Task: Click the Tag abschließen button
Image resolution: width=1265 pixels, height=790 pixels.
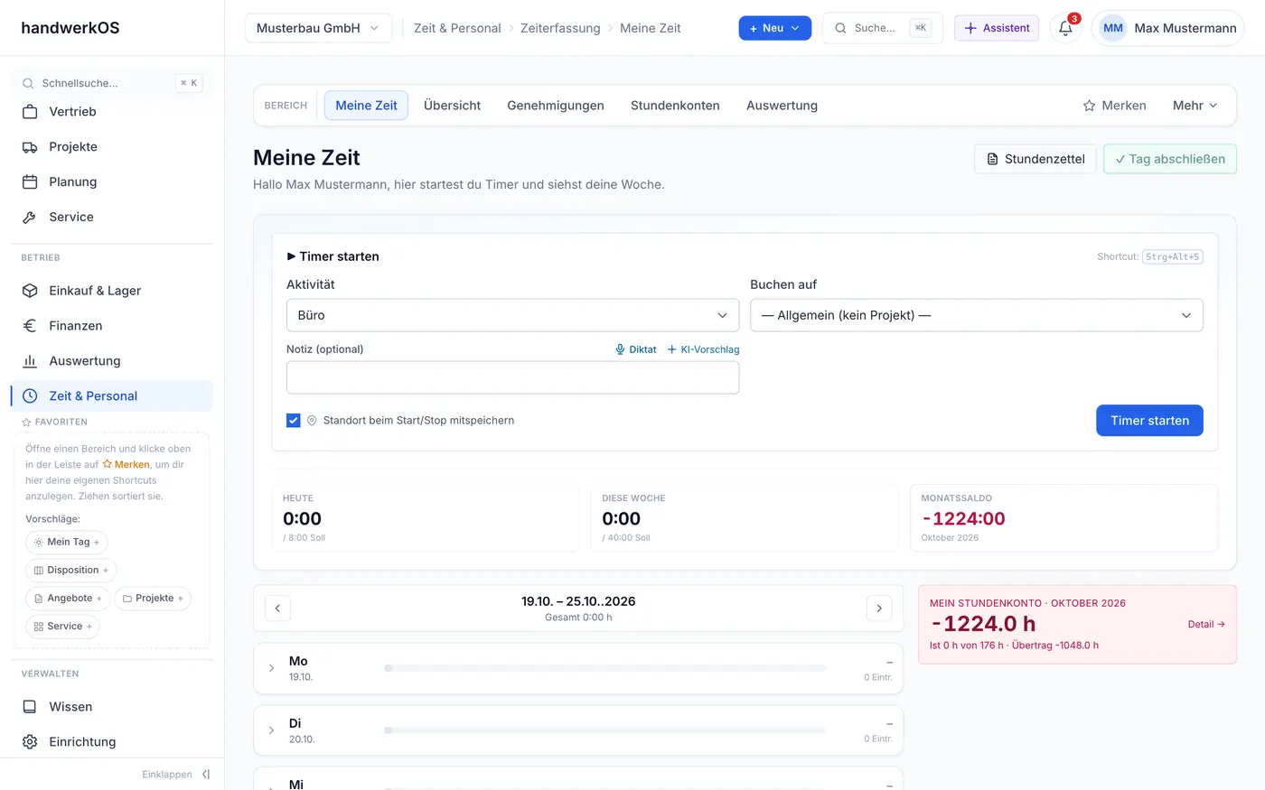Action: point(1170,159)
